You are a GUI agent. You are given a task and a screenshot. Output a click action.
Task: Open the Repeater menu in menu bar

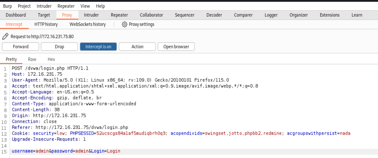click(x=66, y=6)
